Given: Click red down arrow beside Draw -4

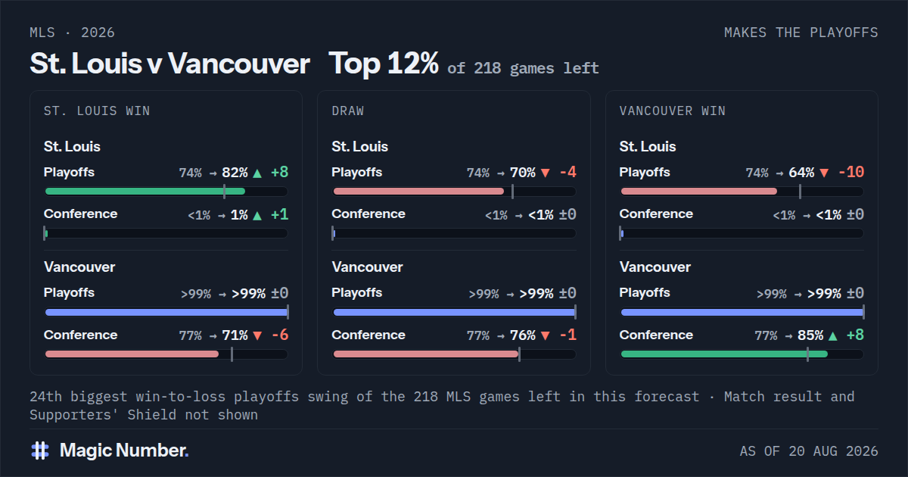Looking at the screenshot, I should coord(545,173).
